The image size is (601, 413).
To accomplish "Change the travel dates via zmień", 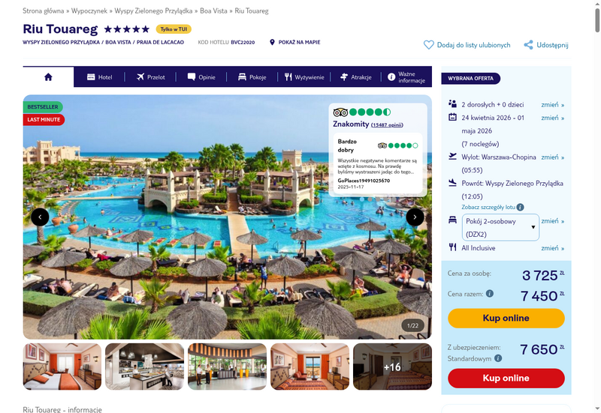I will pyautogui.click(x=552, y=118).
